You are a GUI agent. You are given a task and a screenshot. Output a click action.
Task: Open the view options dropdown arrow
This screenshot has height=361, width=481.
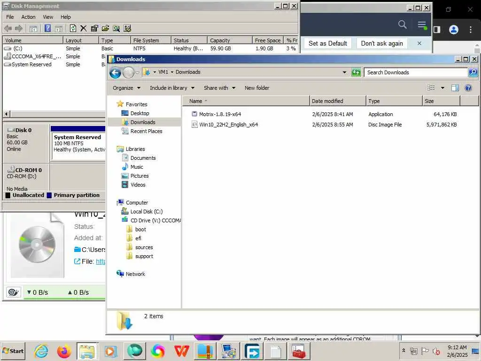point(442,88)
